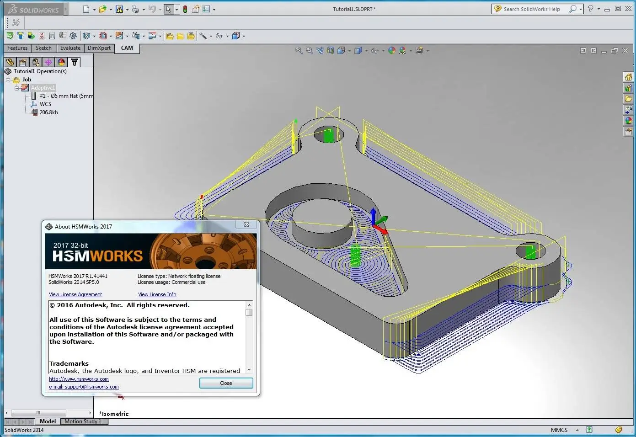
Task: Click the license text scrollbar down arrow
Action: click(249, 369)
